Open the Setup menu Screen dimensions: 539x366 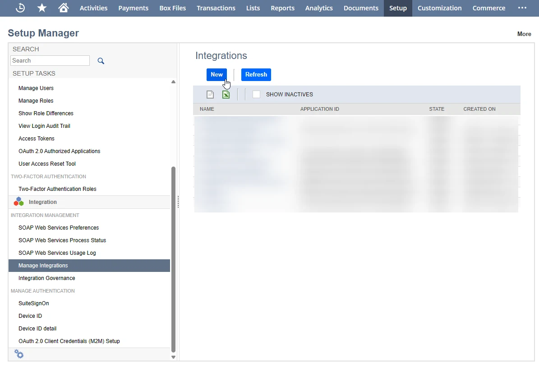pyautogui.click(x=398, y=8)
